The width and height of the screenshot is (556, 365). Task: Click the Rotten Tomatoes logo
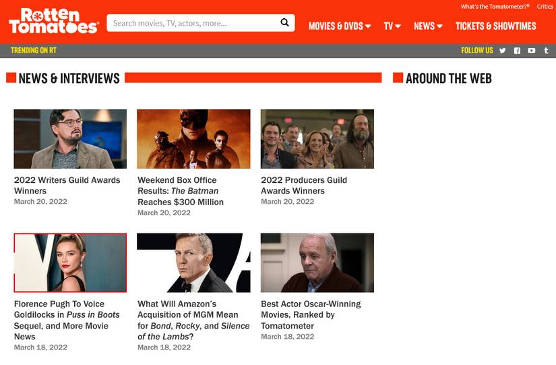coord(54,21)
